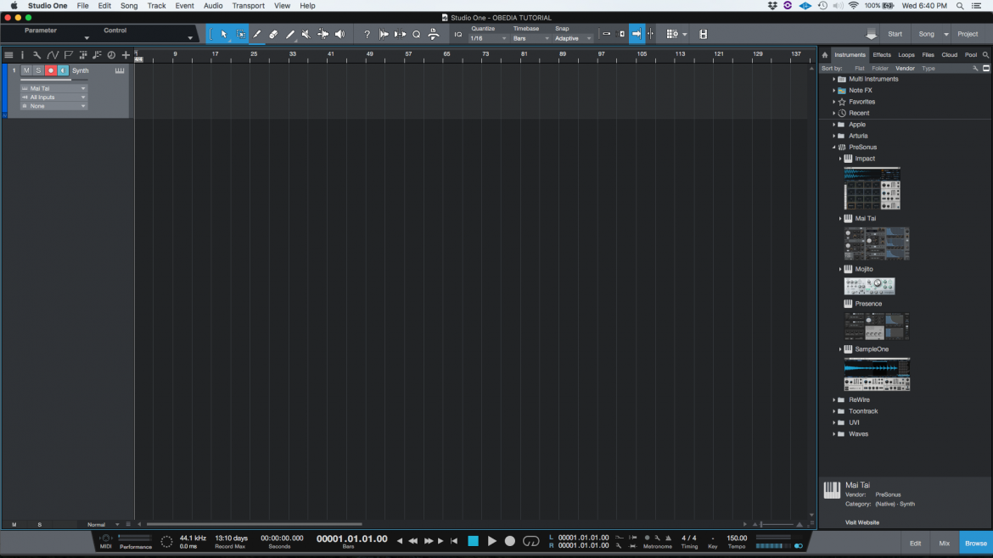Open the Mix console button

945,544
